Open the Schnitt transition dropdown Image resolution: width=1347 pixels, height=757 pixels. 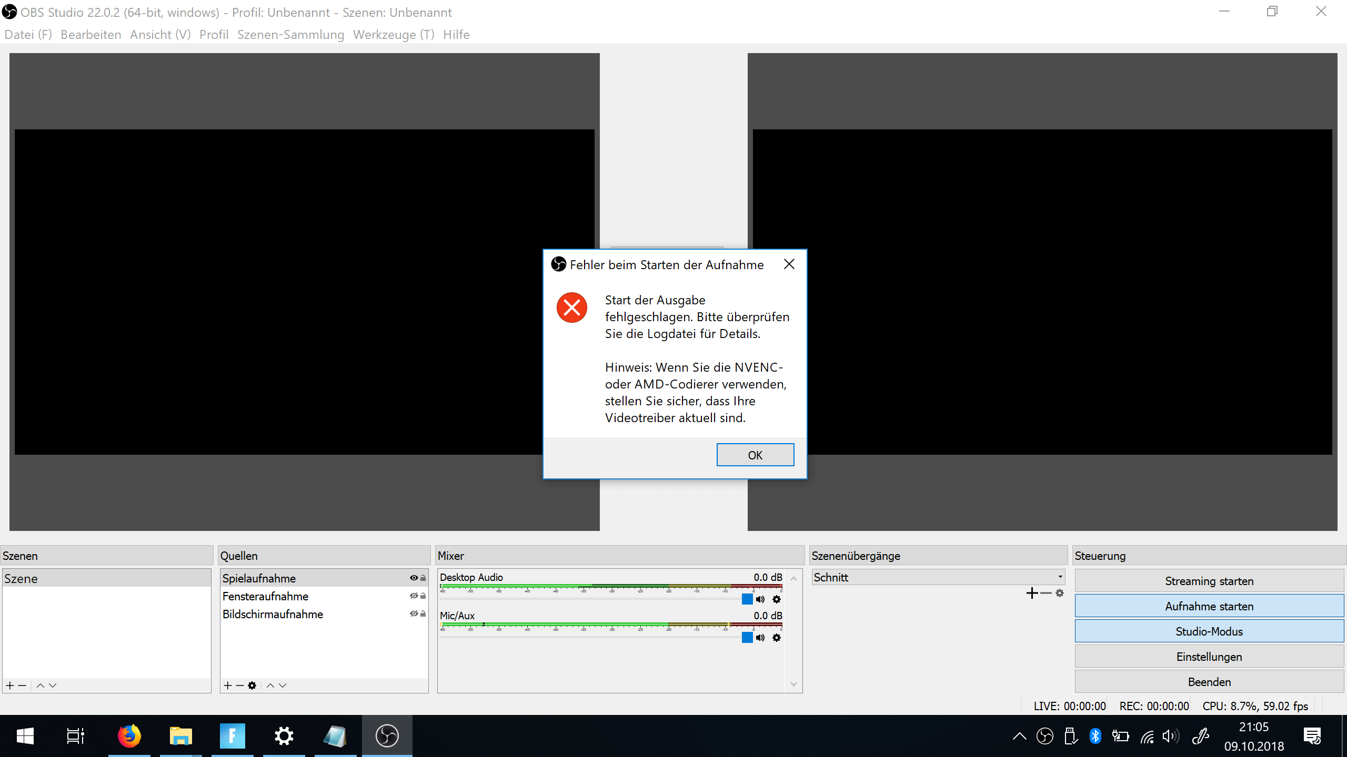point(1059,577)
